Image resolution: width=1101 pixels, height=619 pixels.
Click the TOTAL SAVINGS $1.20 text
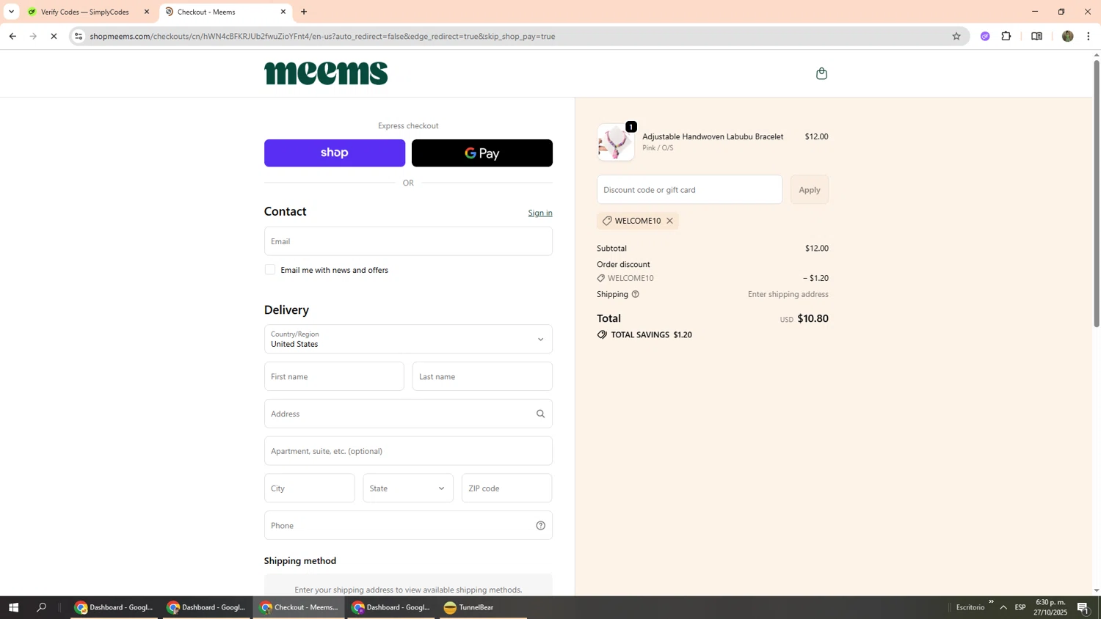pos(651,334)
